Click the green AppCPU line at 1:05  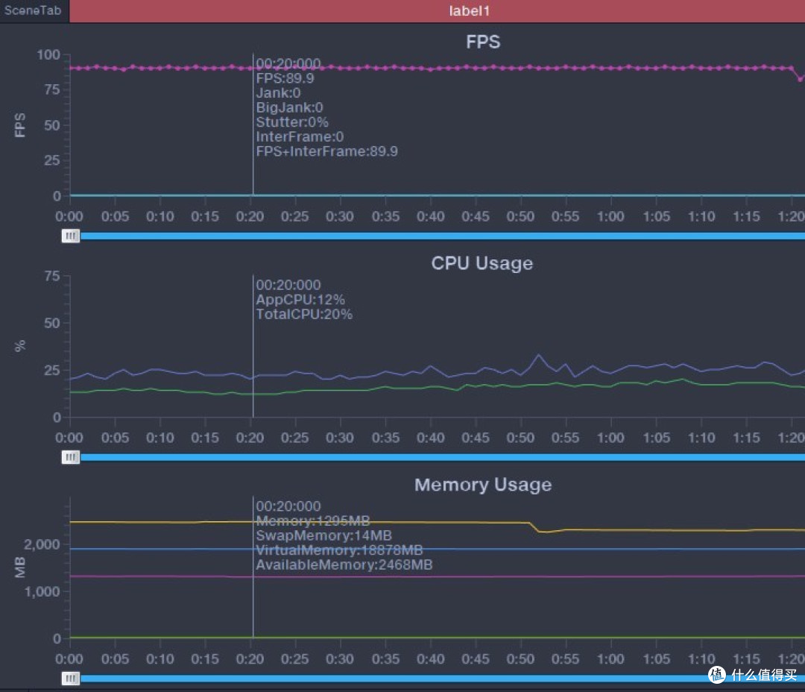click(656, 381)
